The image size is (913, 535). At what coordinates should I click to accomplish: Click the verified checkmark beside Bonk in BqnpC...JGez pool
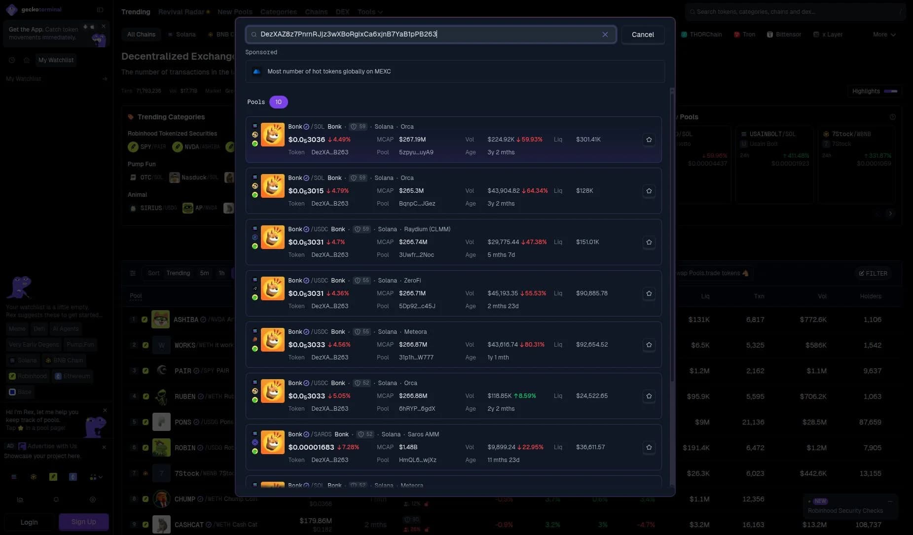(x=306, y=178)
